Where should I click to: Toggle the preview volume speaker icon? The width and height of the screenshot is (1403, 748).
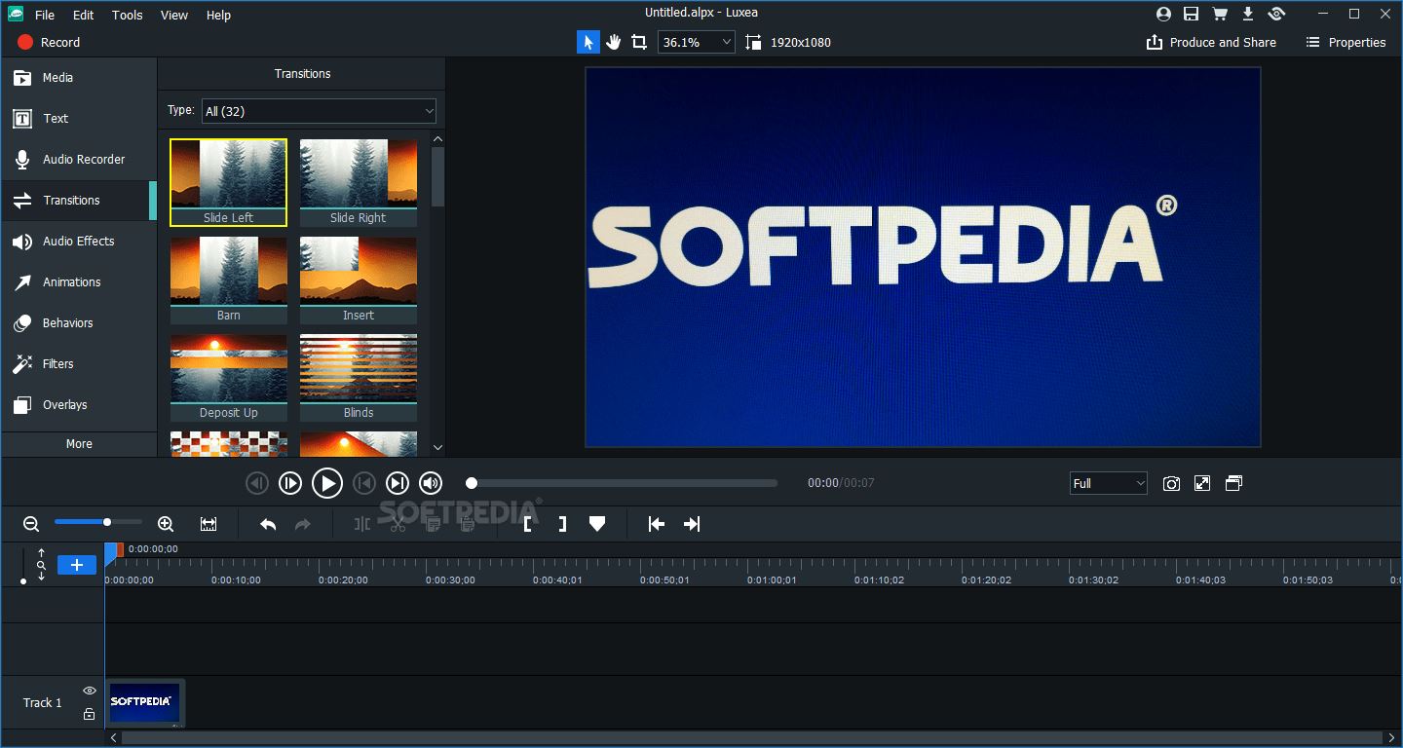click(x=431, y=483)
